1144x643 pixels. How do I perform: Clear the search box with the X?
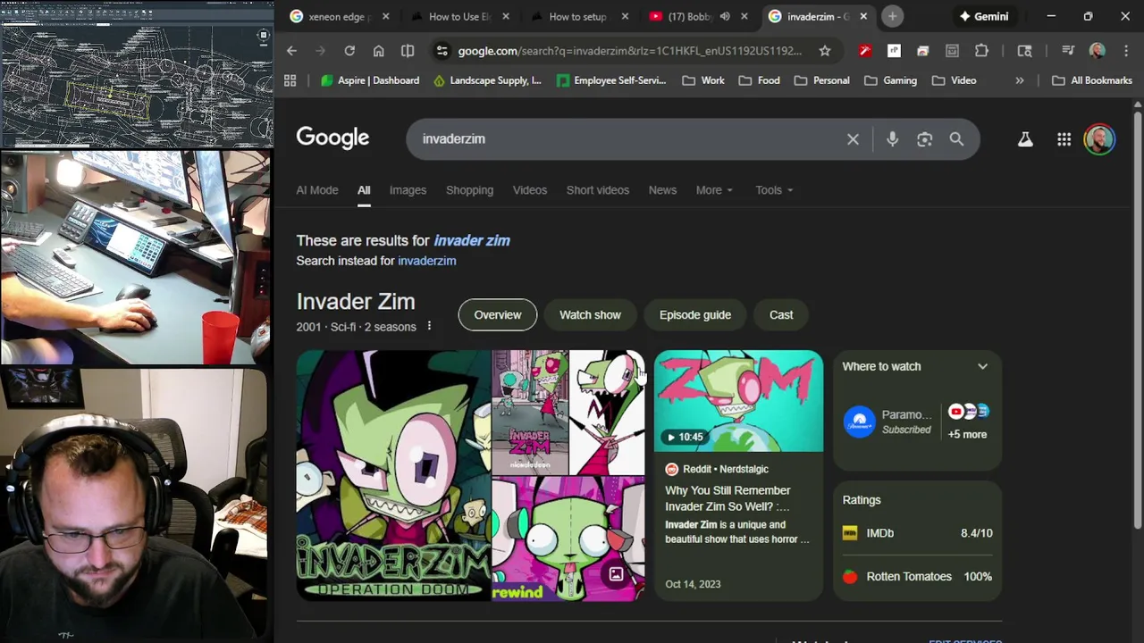point(853,139)
